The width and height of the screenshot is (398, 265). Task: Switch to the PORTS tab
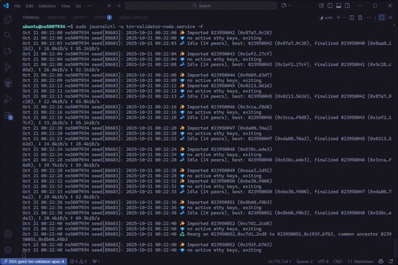(x=103, y=18)
